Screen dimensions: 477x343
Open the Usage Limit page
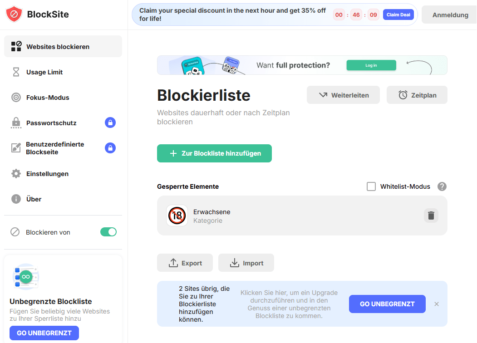[x=44, y=72]
